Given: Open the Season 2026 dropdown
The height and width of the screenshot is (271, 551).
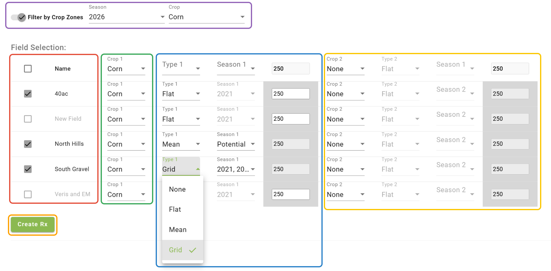Looking at the screenshot, I should point(126,17).
